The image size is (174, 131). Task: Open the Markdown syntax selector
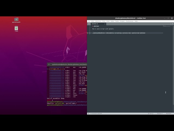[169, 114]
